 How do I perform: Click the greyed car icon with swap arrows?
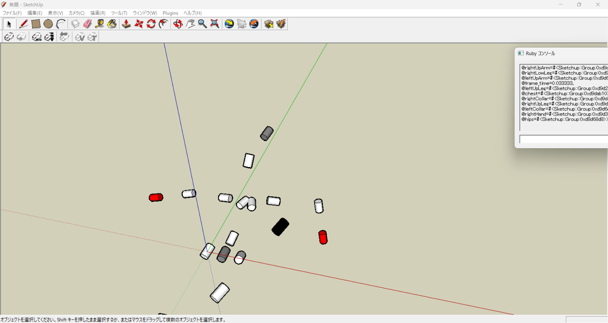(64, 37)
